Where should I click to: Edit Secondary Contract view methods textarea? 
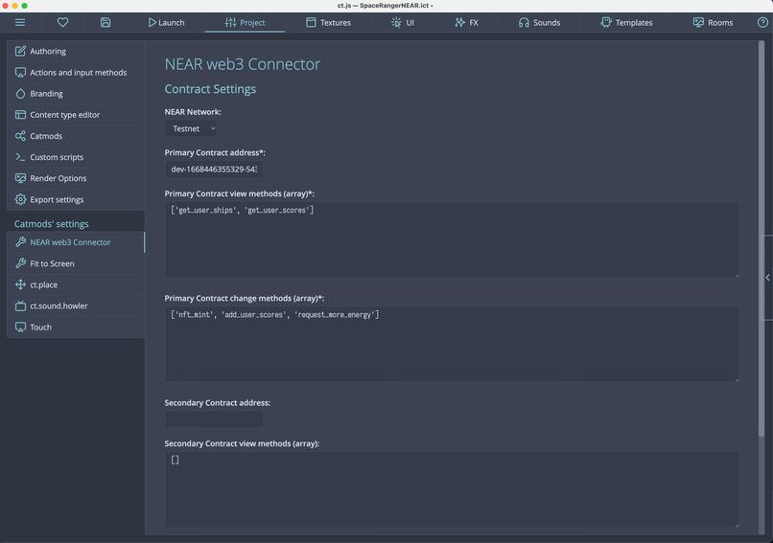point(452,489)
